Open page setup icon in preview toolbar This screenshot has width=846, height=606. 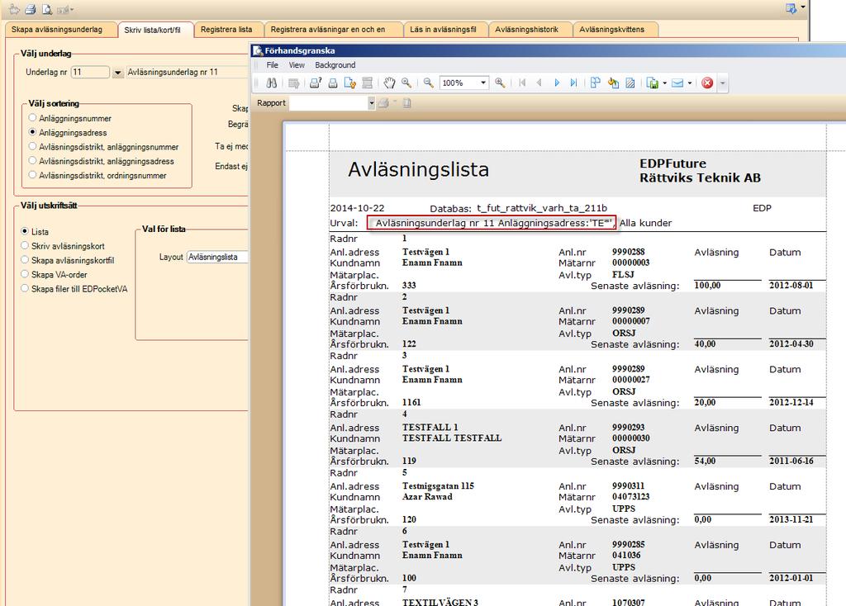350,83
